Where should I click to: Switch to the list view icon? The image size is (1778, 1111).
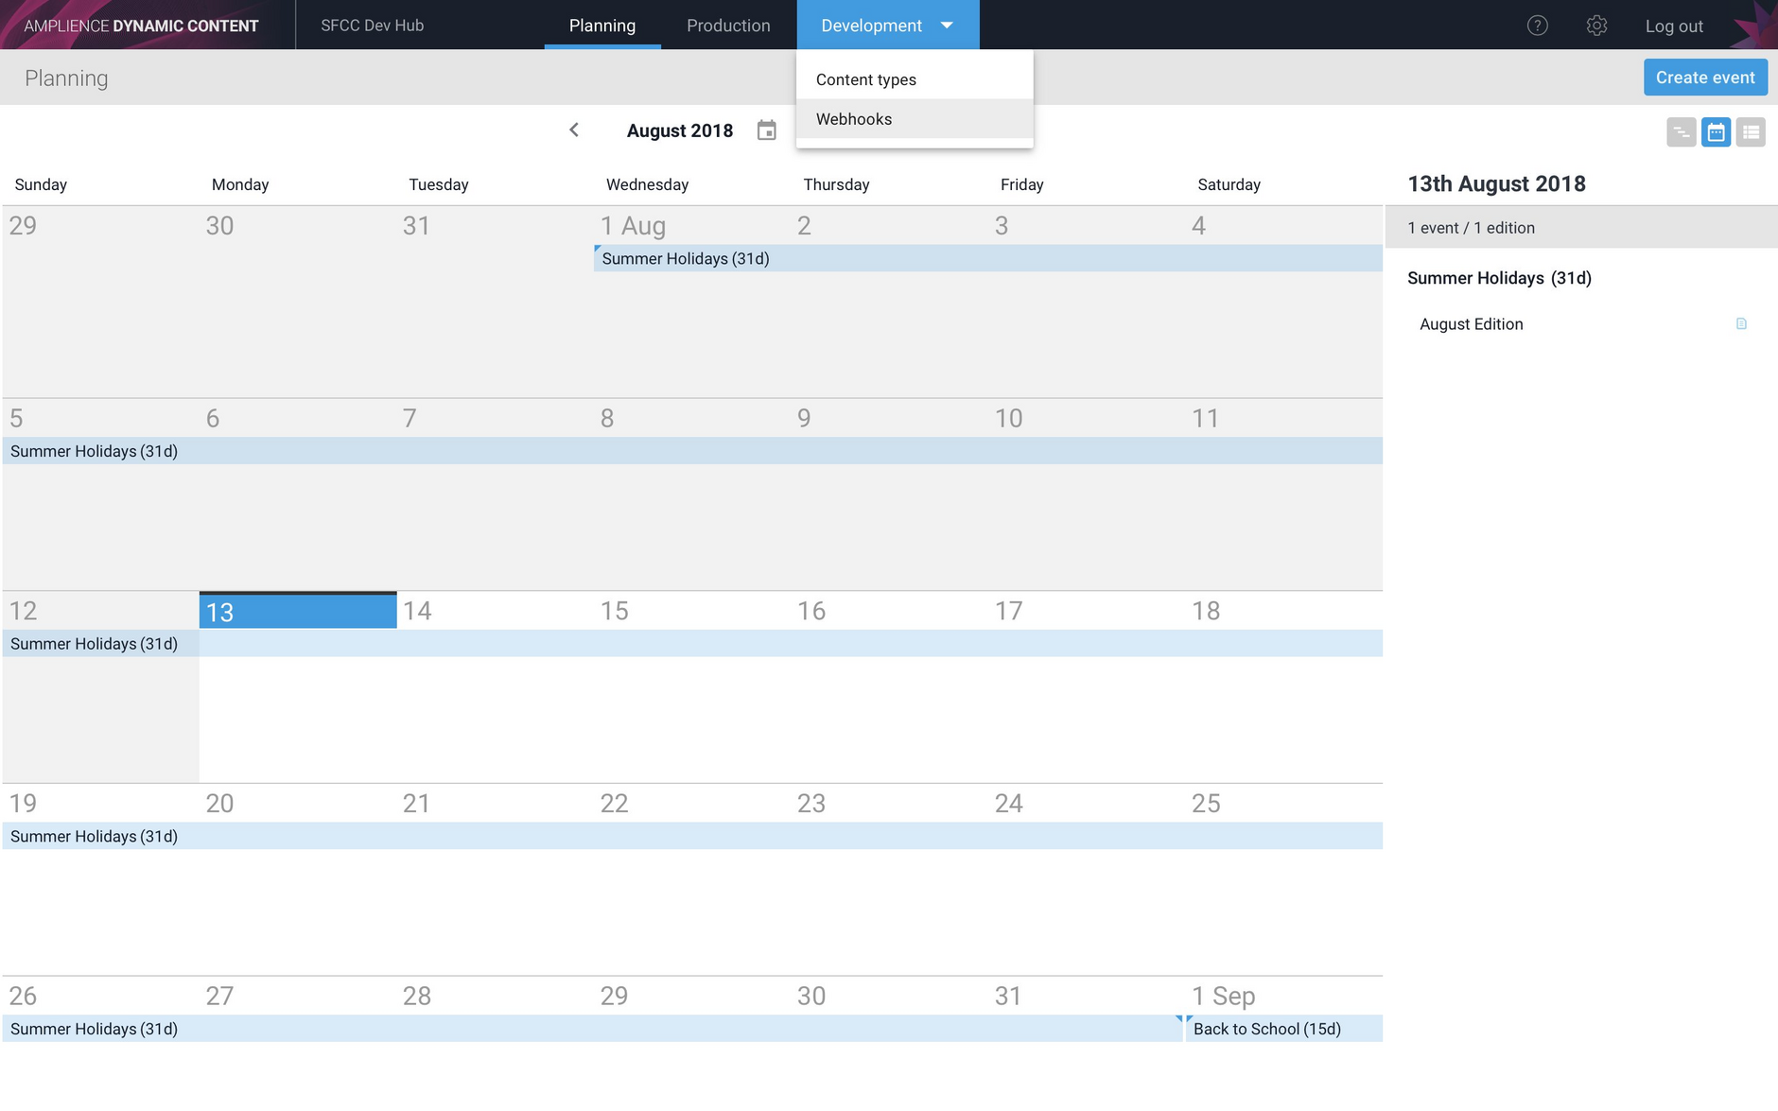click(1751, 132)
